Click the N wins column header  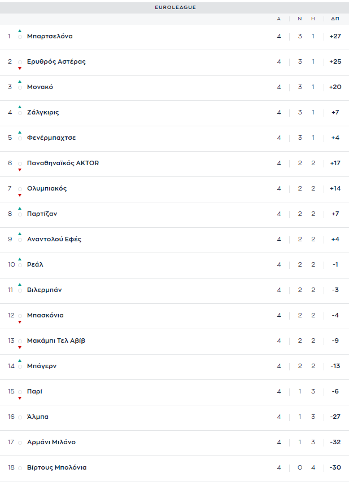pyautogui.click(x=300, y=19)
